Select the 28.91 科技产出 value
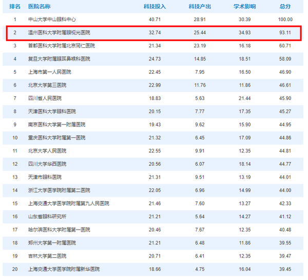 tap(200, 20)
